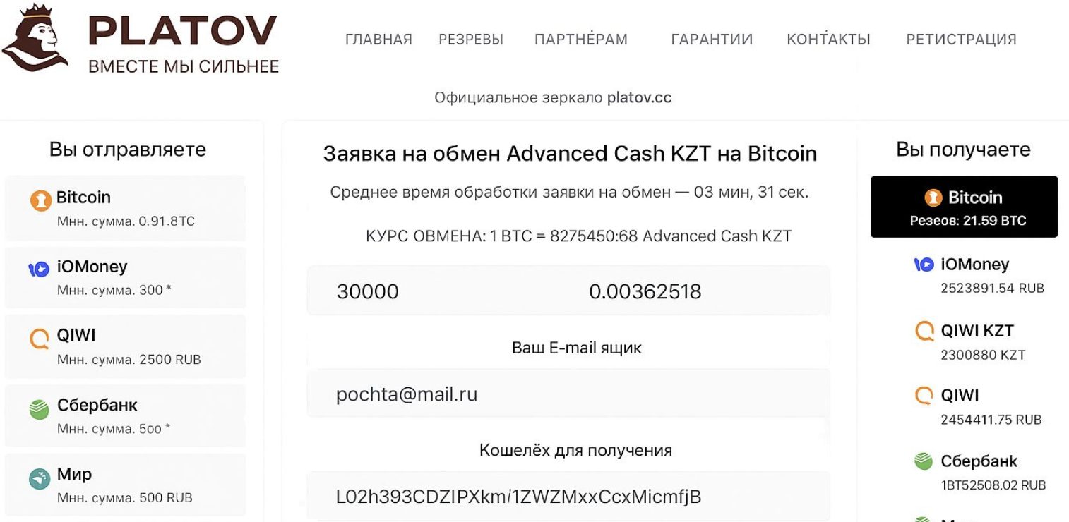Viewport: 1069px width, 522px height.
Task: Choose the Мир card icon
Action: coord(40,478)
